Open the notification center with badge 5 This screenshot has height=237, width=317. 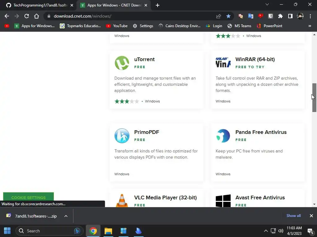[x=310, y=231]
